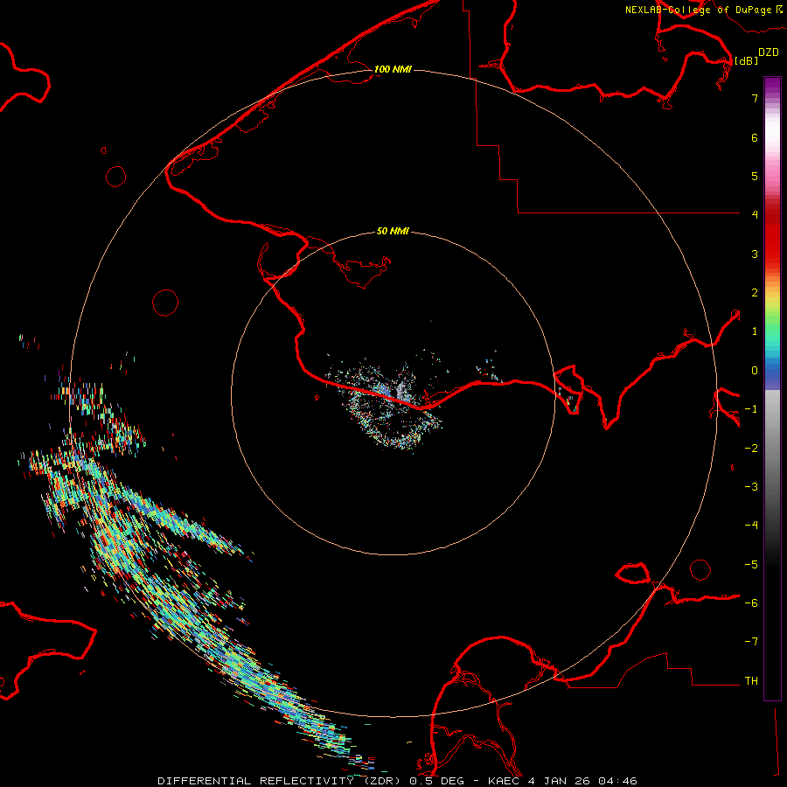Click the 4 value on the scale
The height and width of the screenshot is (787, 787).
click(x=755, y=215)
